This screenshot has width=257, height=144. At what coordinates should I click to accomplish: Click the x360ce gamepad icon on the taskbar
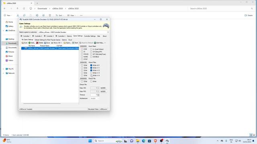[x=167, y=141]
